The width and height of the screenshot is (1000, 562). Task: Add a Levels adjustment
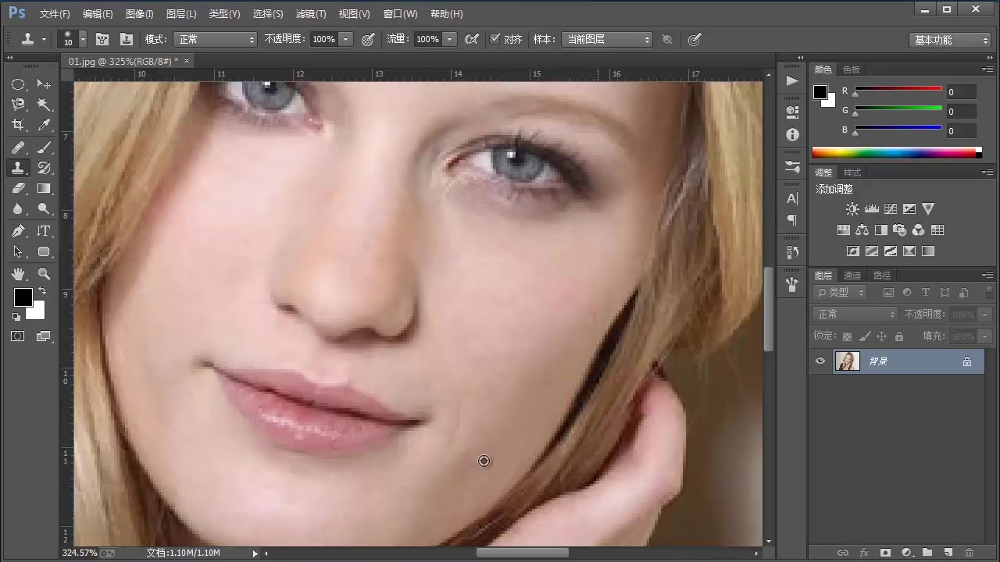click(871, 208)
